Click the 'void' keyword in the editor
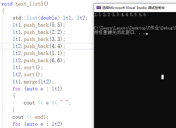Viewport: 176px width, 128px height. click(7, 4)
